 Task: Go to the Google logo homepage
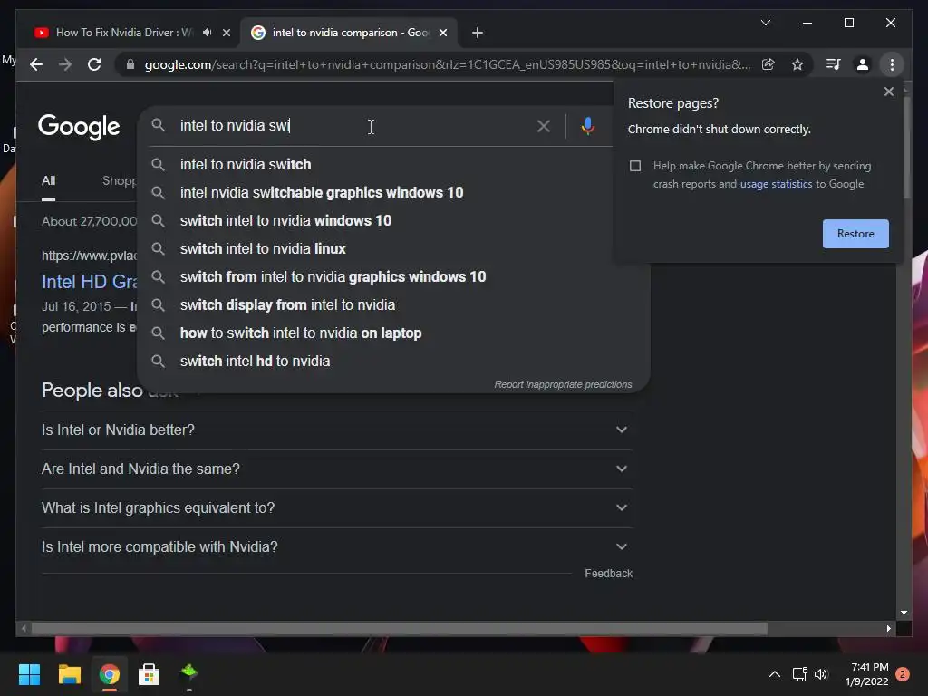(79, 127)
